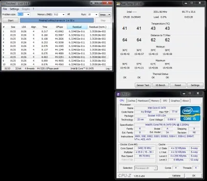Click the Reset button in Real Temp

(178, 85)
